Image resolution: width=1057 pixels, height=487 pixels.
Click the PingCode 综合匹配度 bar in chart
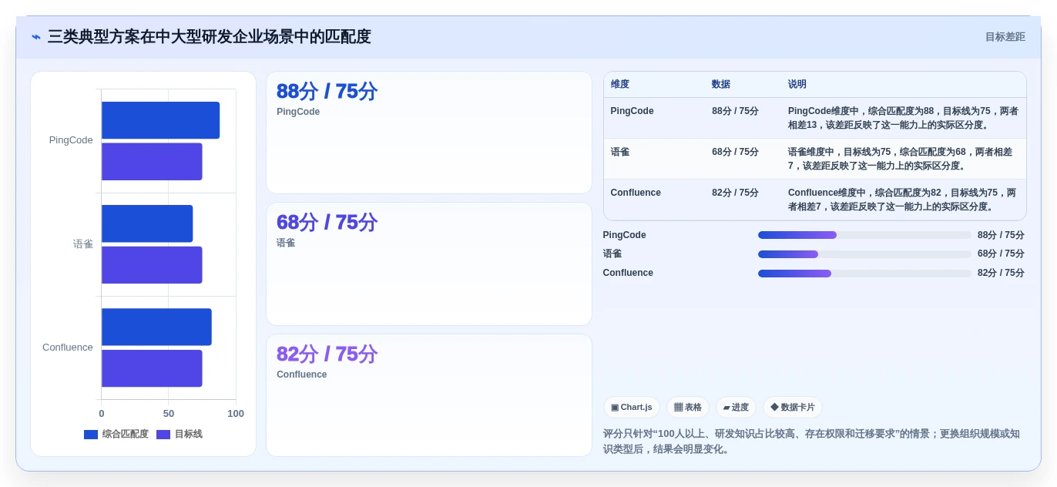pos(160,120)
